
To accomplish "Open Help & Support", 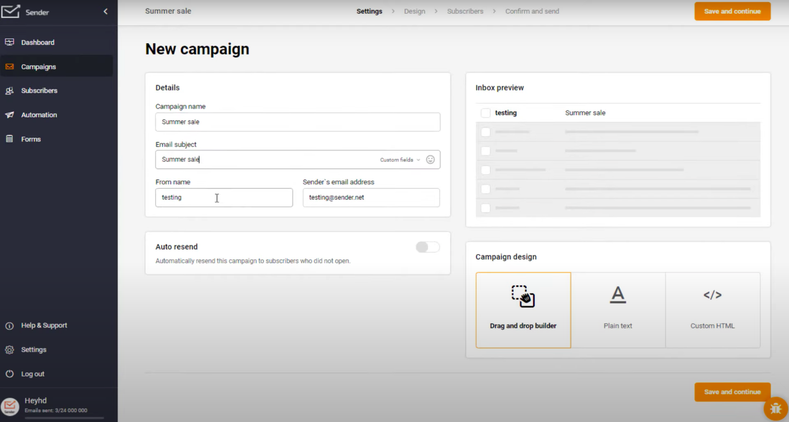I will (44, 325).
